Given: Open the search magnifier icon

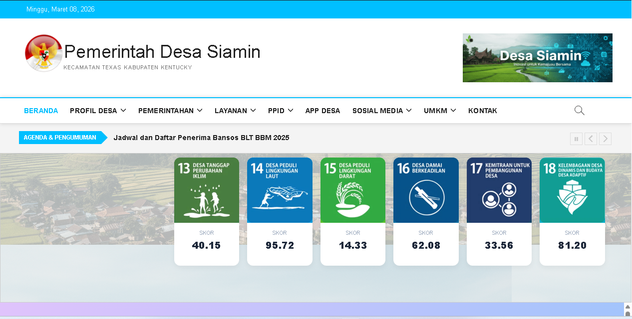Looking at the screenshot, I should pos(579,111).
